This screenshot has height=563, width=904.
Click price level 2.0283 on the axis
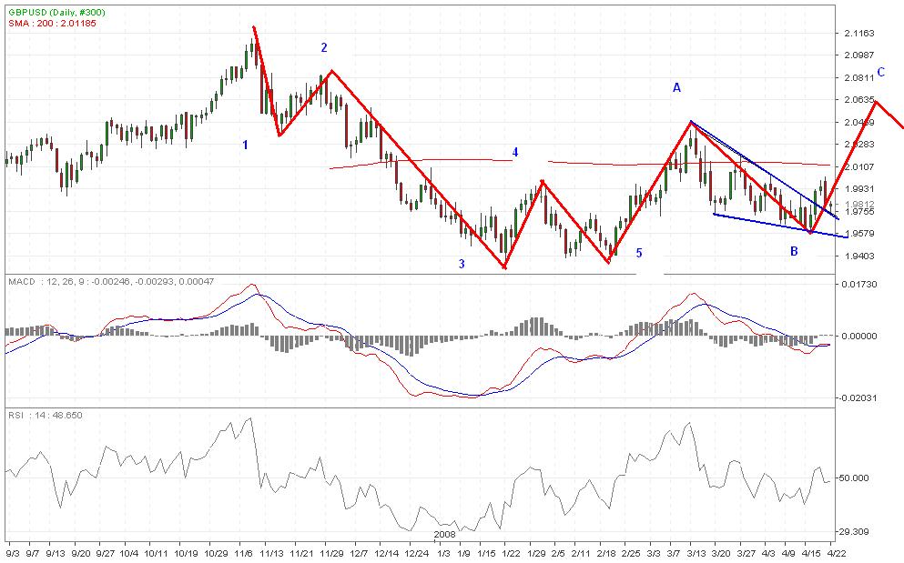tap(859, 145)
